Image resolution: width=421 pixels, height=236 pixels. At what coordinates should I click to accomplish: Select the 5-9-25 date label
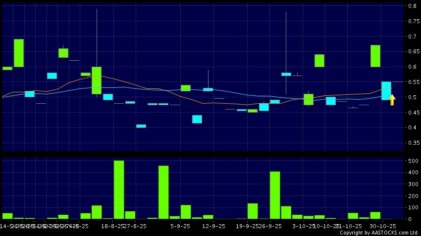pyautogui.click(x=180, y=226)
